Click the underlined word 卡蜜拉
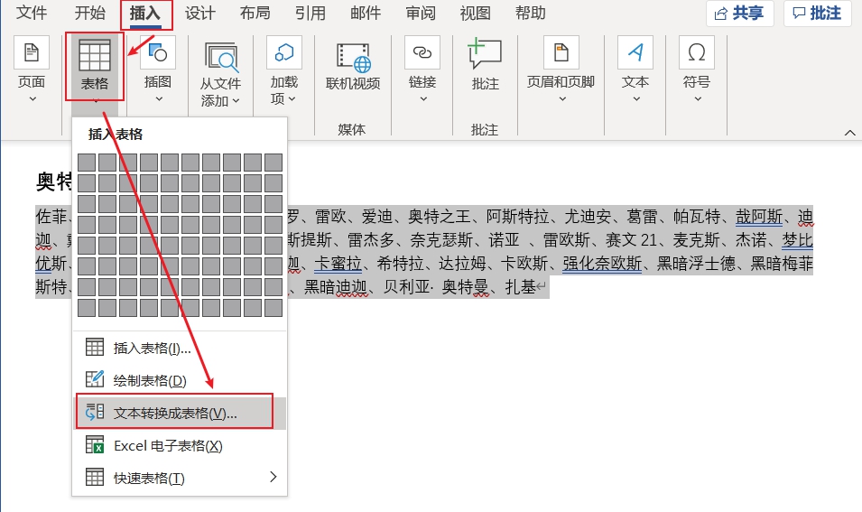 (338, 264)
